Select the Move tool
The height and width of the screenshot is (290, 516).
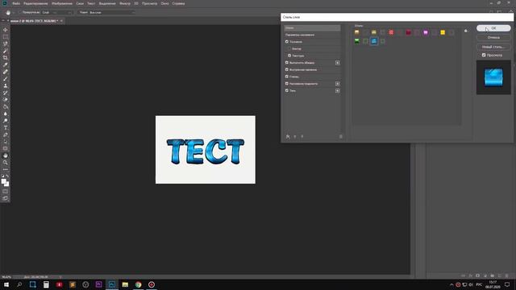point(6,30)
